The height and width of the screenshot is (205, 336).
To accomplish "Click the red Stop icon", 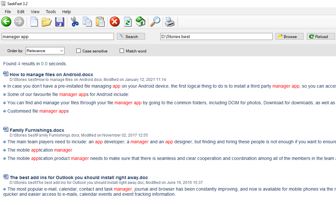I will (115, 22).
